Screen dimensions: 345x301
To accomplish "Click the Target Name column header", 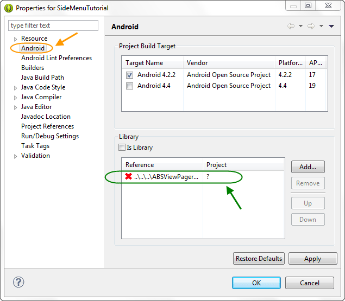I will [153, 63].
